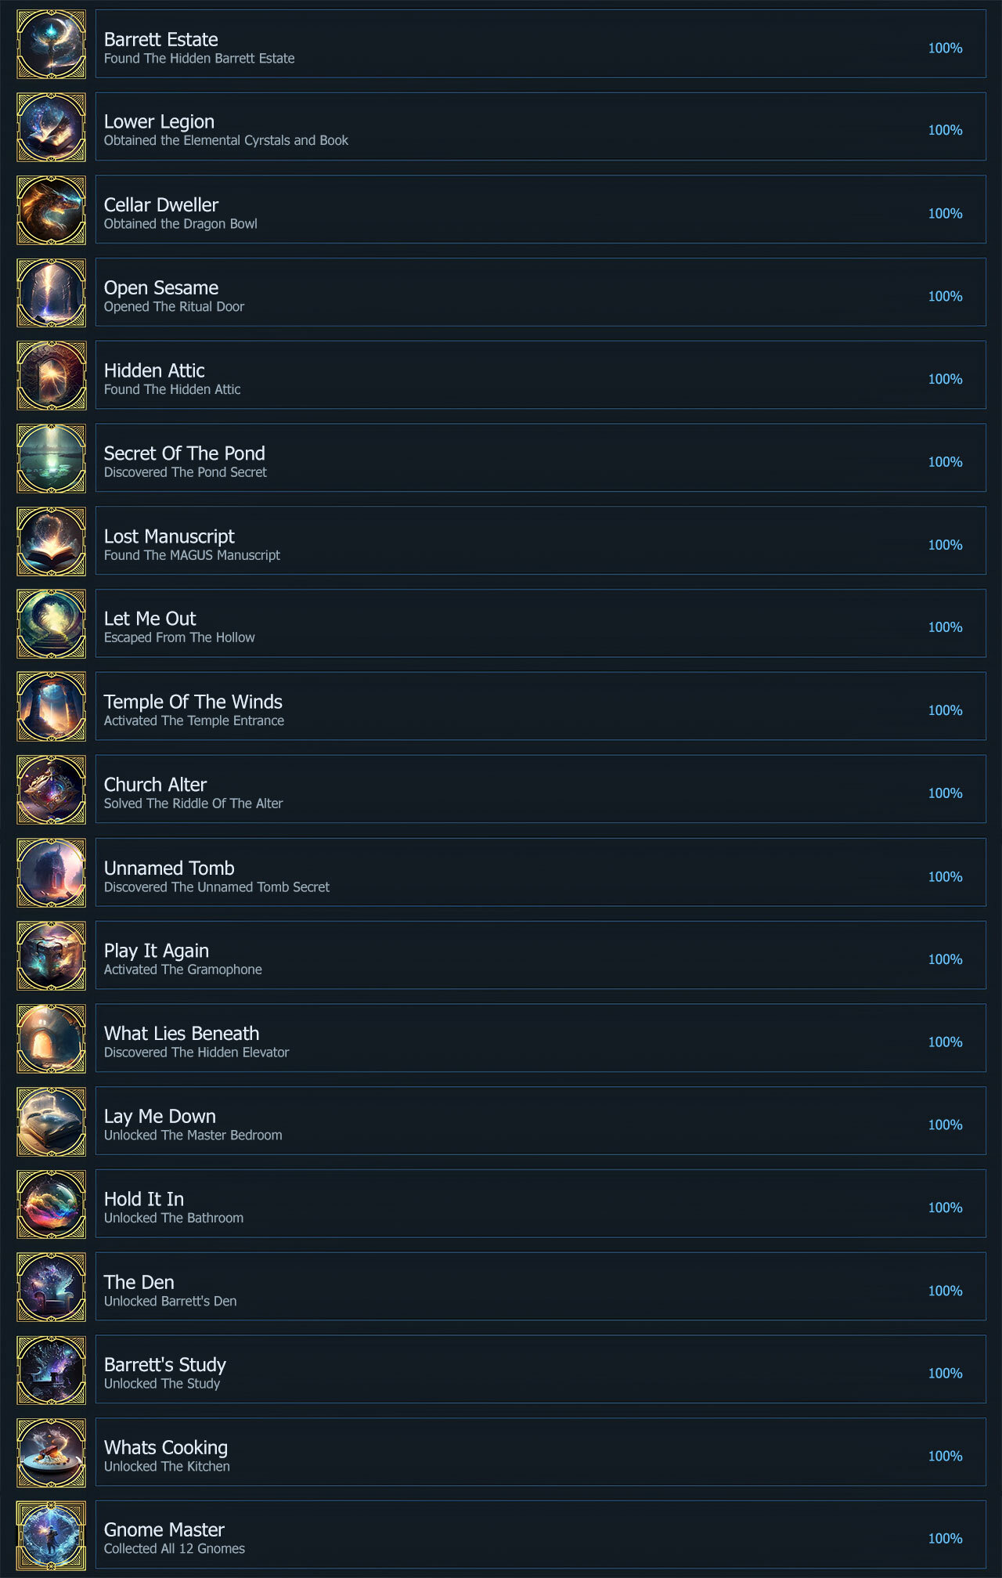Screen dimensions: 1002x1578
Task: Click the Lay Me Down bed thumbnail
Action: (x=52, y=1121)
